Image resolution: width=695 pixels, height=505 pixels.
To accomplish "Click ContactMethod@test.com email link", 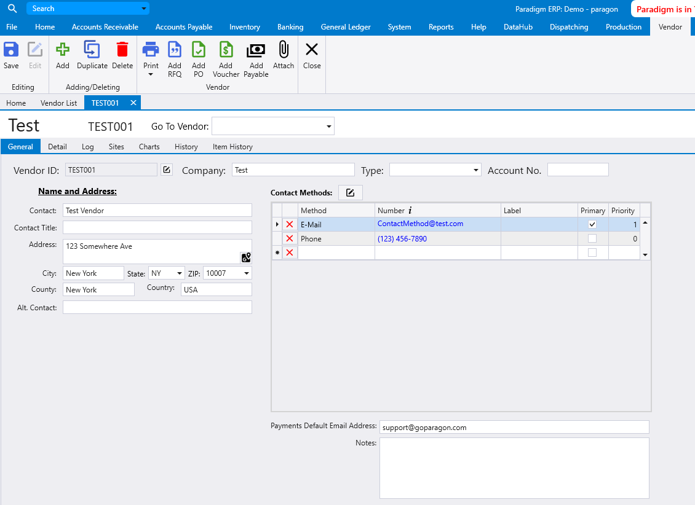I will click(420, 224).
